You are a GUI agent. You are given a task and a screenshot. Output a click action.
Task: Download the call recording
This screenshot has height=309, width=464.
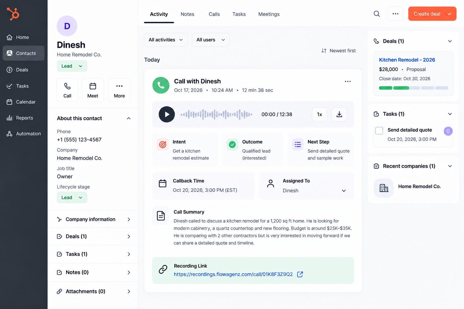tap(339, 114)
